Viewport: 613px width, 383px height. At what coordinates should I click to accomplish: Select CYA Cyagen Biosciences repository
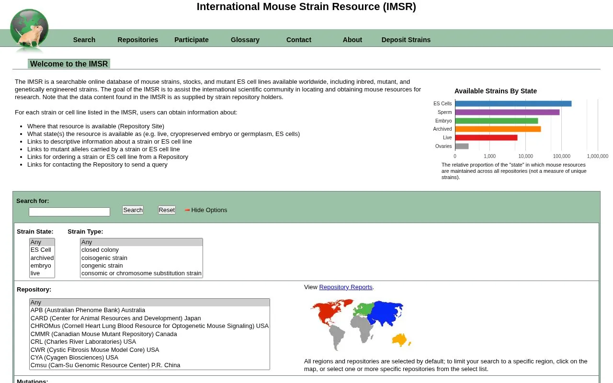pos(149,358)
